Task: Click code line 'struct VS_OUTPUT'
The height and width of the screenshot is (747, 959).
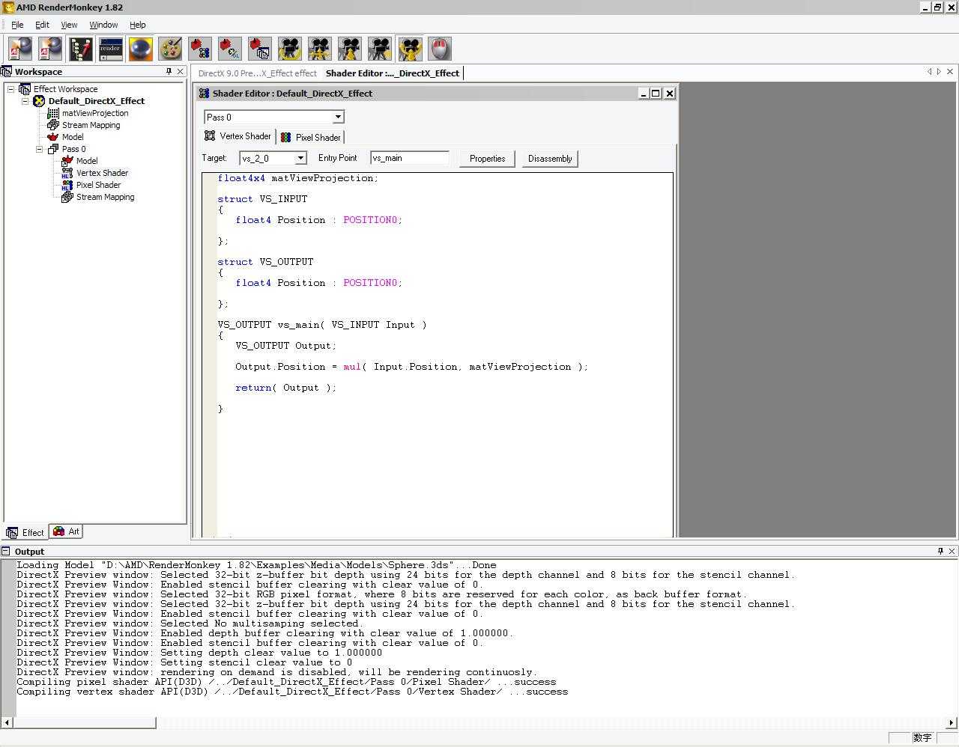Action: click(265, 262)
